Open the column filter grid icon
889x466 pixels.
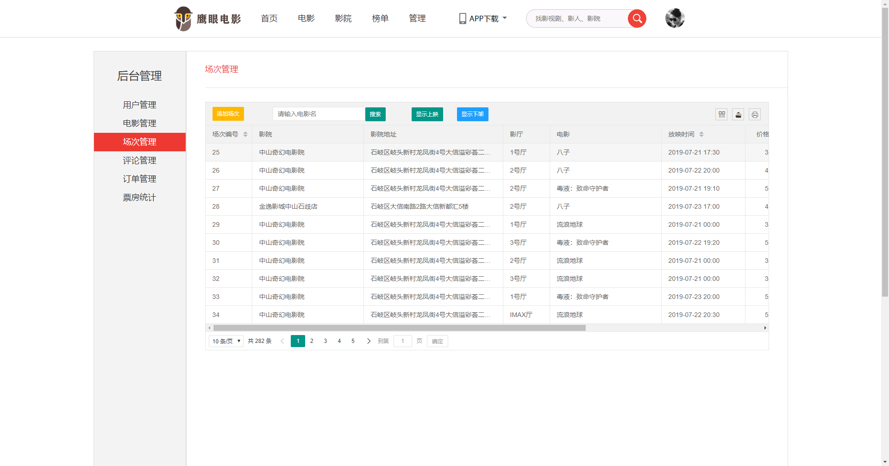click(x=721, y=114)
